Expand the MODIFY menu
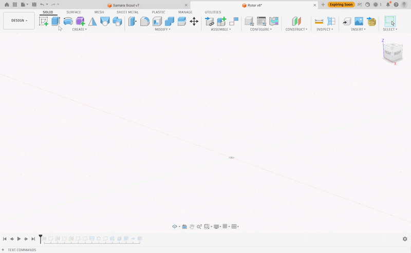Screen dimensions: 411x253 [x=162, y=29]
